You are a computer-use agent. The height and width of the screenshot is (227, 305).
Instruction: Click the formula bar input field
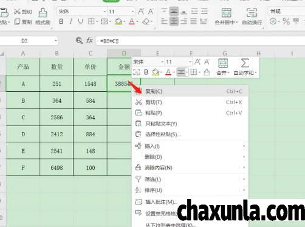point(200,41)
